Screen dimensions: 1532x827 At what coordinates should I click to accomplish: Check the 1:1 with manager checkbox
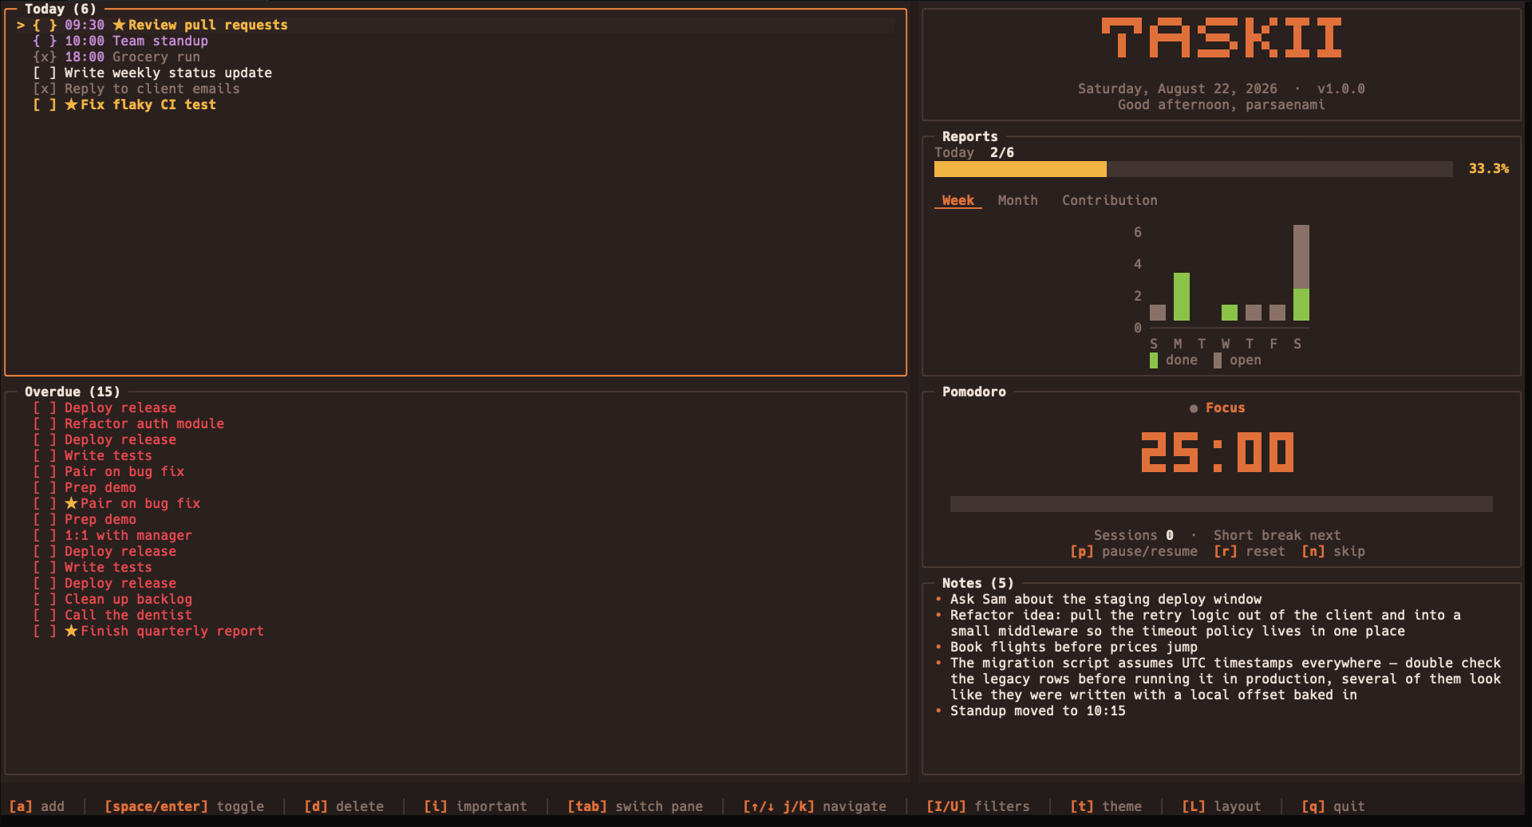point(45,535)
